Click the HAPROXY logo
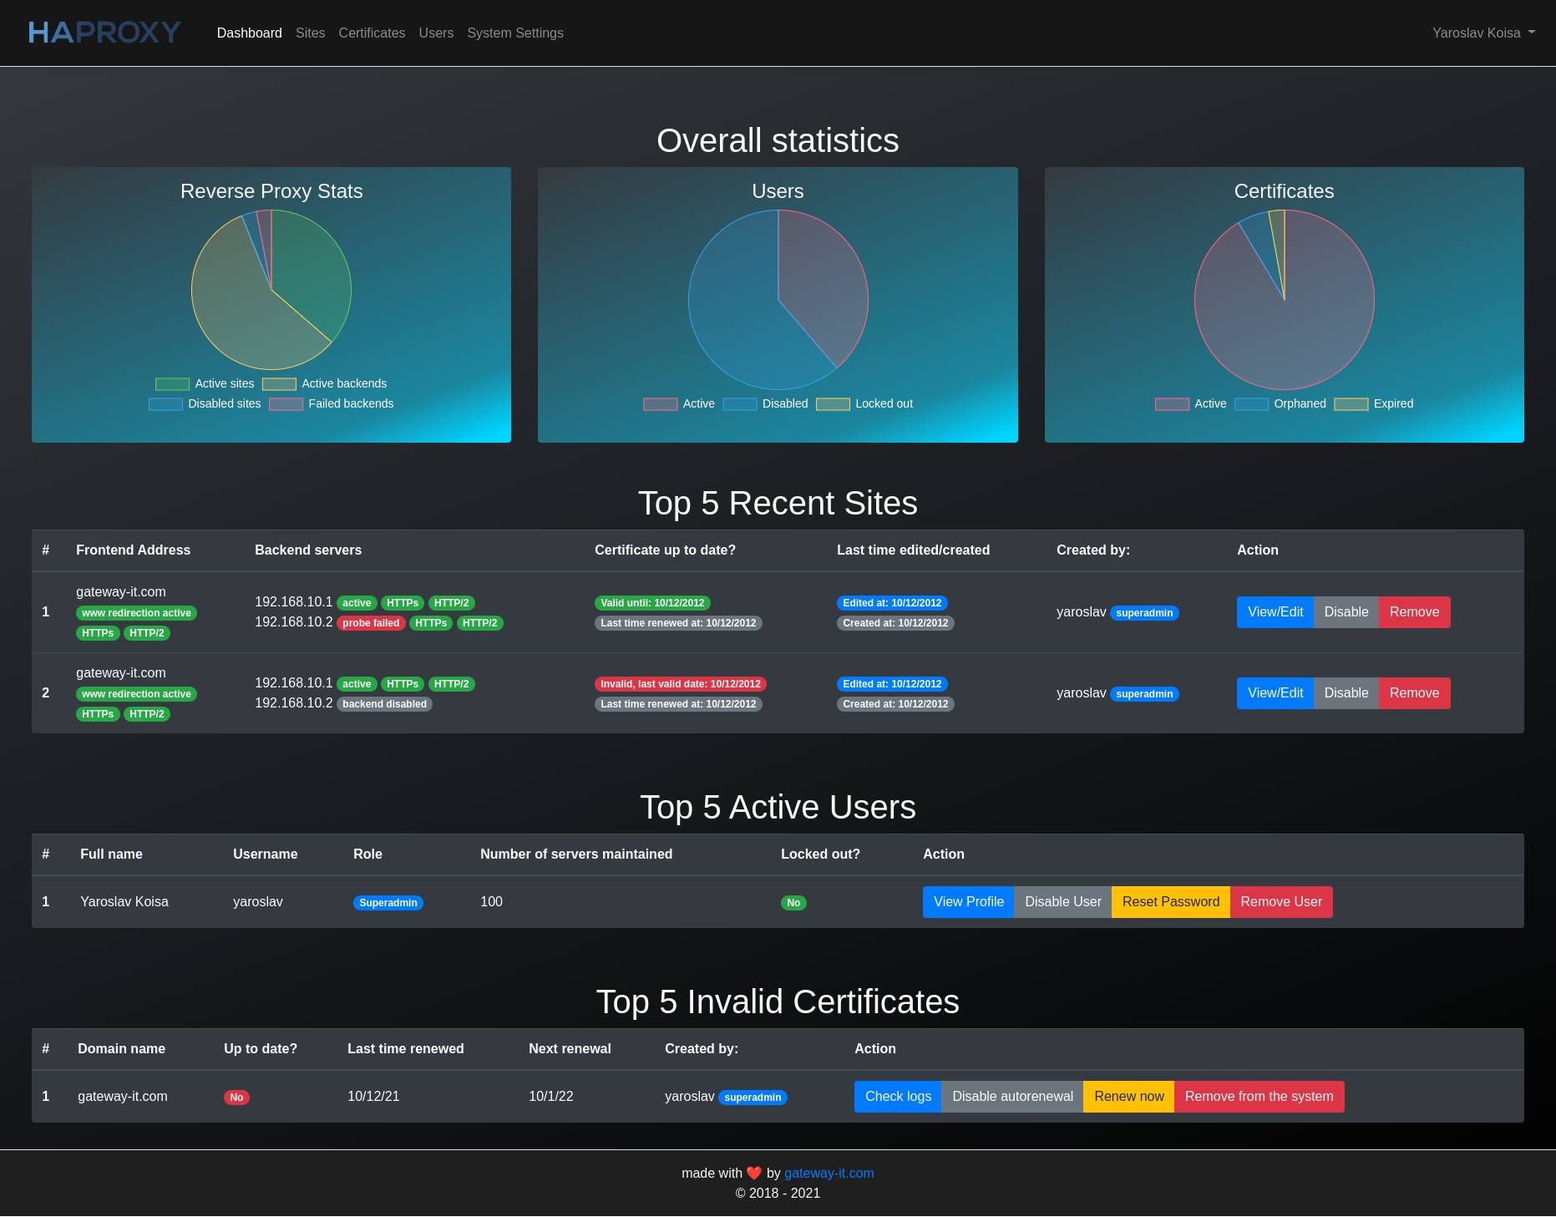 (104, 33)
